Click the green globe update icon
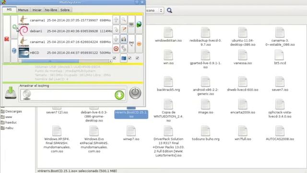 tap(139, 25)
